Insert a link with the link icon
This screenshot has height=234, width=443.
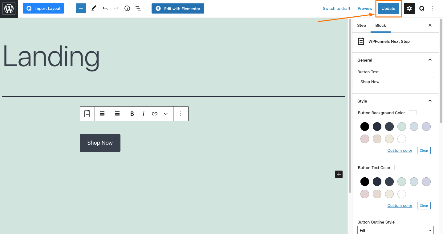(155, 114)
